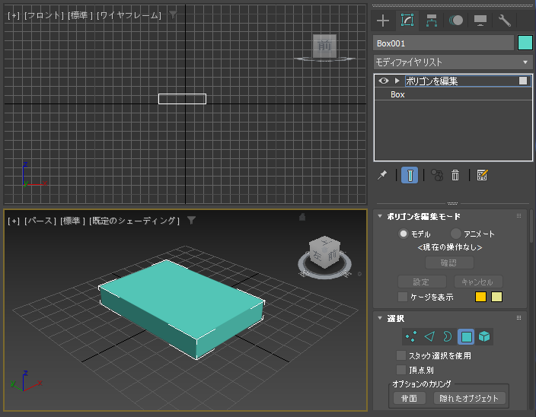This screenshot has width=536, height=417.
Task: Select the モデル radio button
Action: tap(404, 234)
